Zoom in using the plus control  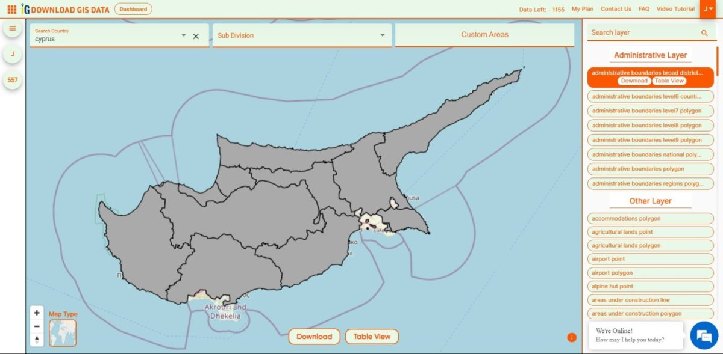(x=37, y=313)
